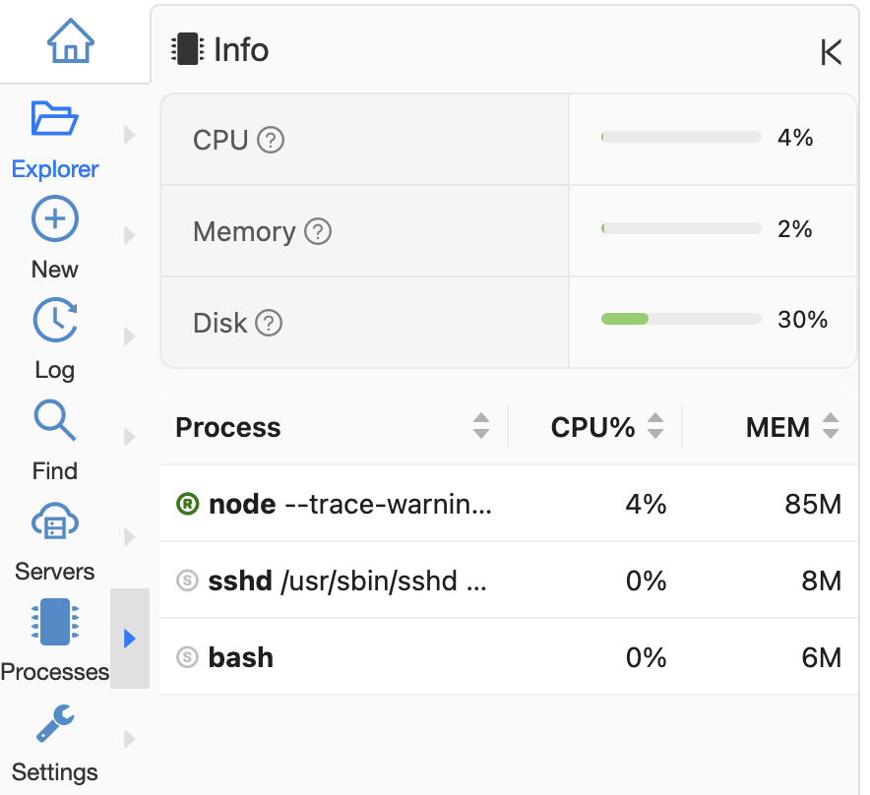Click the CPU help question mark

click(x=271, y=141)
